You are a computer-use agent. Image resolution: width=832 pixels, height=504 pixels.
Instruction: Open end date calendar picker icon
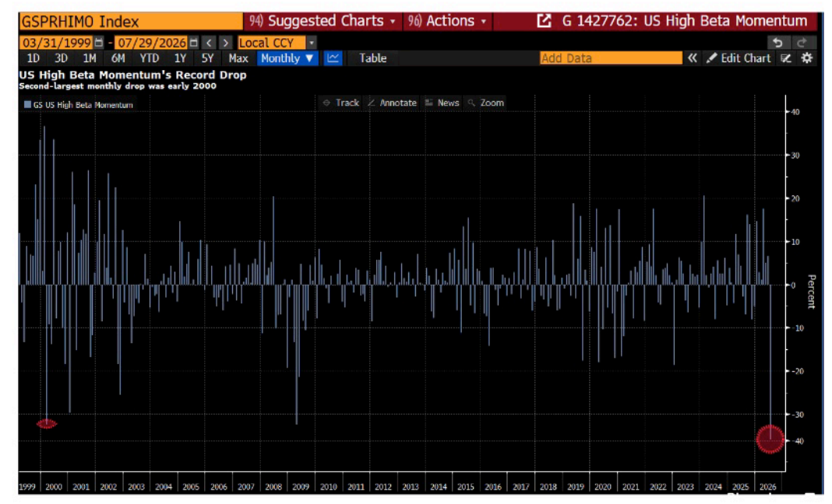[194, 43]
